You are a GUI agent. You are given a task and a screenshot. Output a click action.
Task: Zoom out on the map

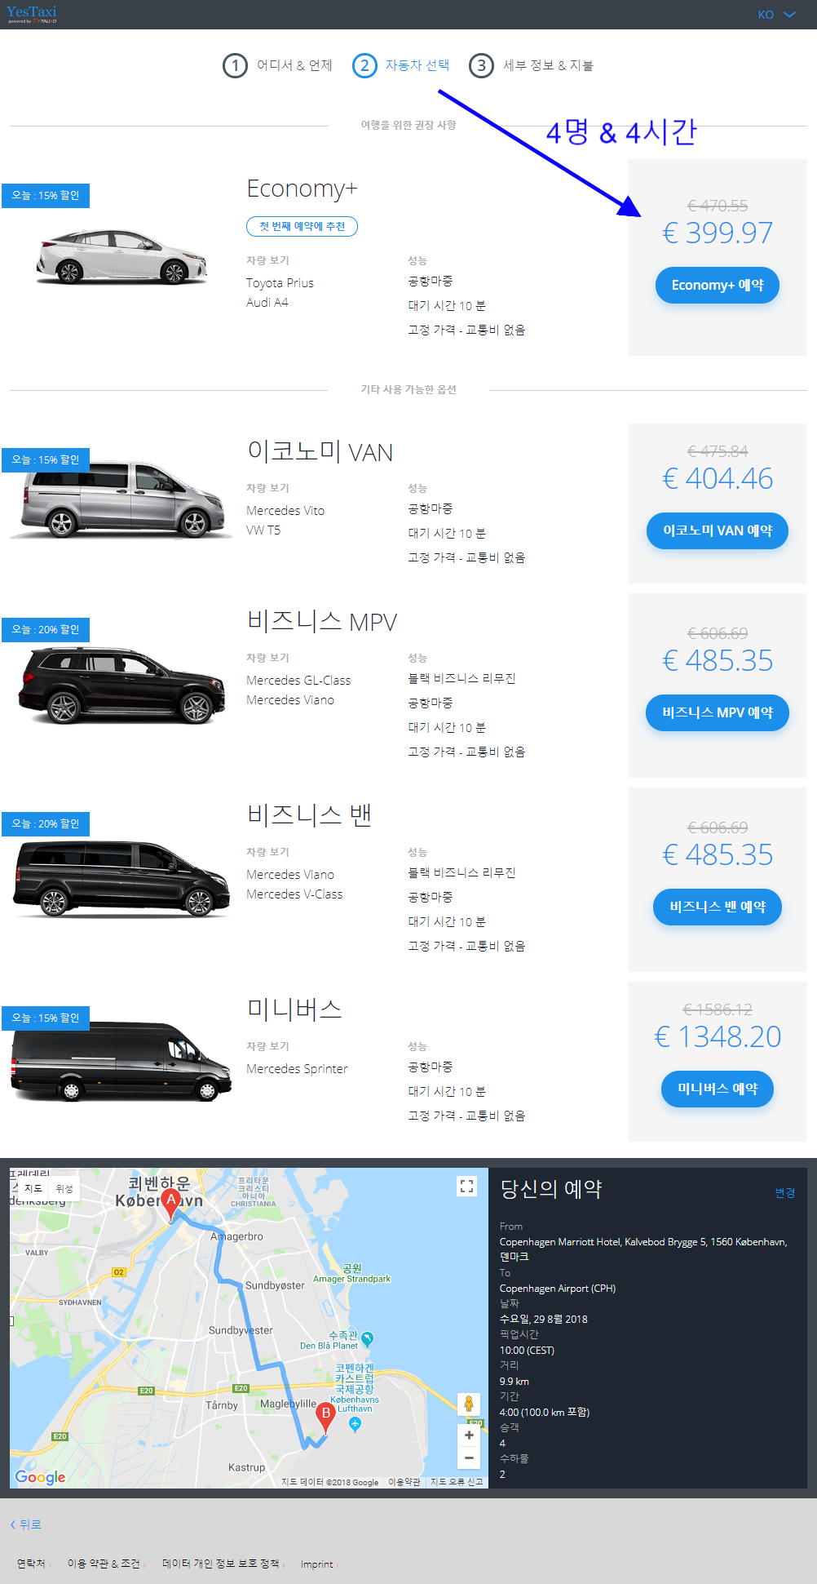(469, 1458)
